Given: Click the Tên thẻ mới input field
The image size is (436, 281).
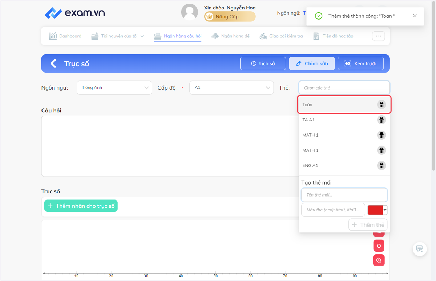Looking at the screenshot, I should [344, 195].
